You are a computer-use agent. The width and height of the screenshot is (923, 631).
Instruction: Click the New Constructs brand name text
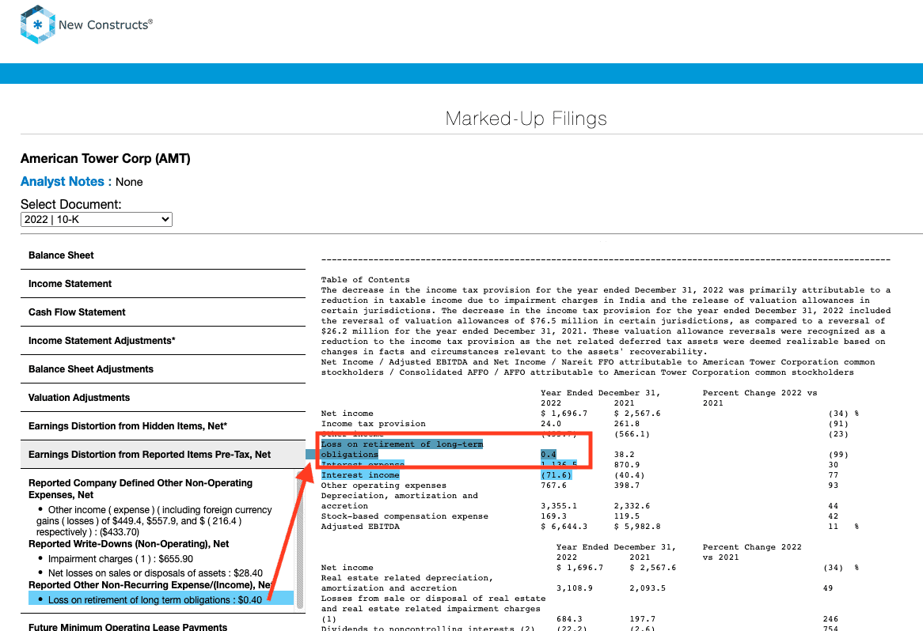coord(105,25)
